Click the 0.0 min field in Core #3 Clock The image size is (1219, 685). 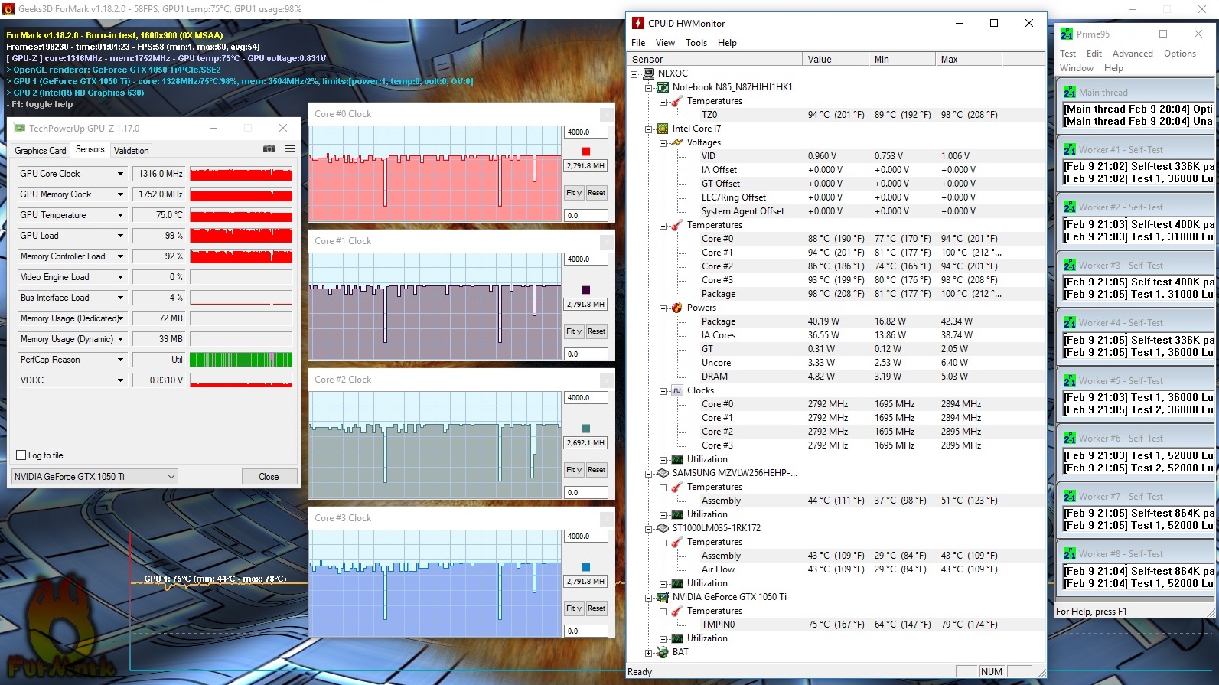pos(586,631)
